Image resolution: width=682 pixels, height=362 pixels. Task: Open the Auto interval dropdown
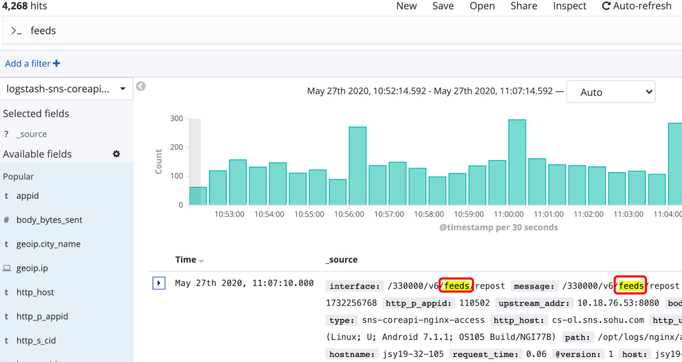(x=610, y=92)
